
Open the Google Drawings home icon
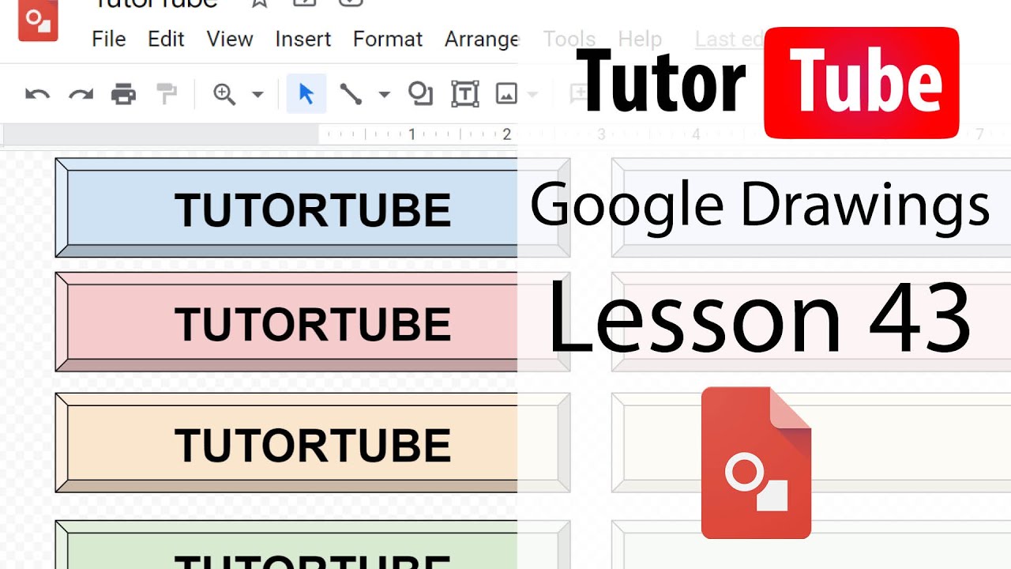point(37,18)
